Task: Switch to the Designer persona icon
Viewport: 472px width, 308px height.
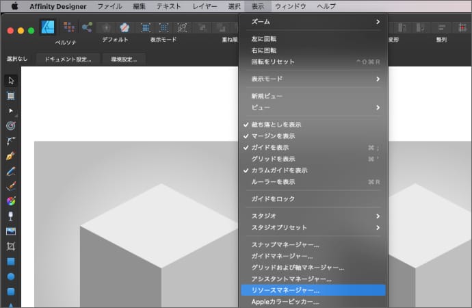Action: 47,28
